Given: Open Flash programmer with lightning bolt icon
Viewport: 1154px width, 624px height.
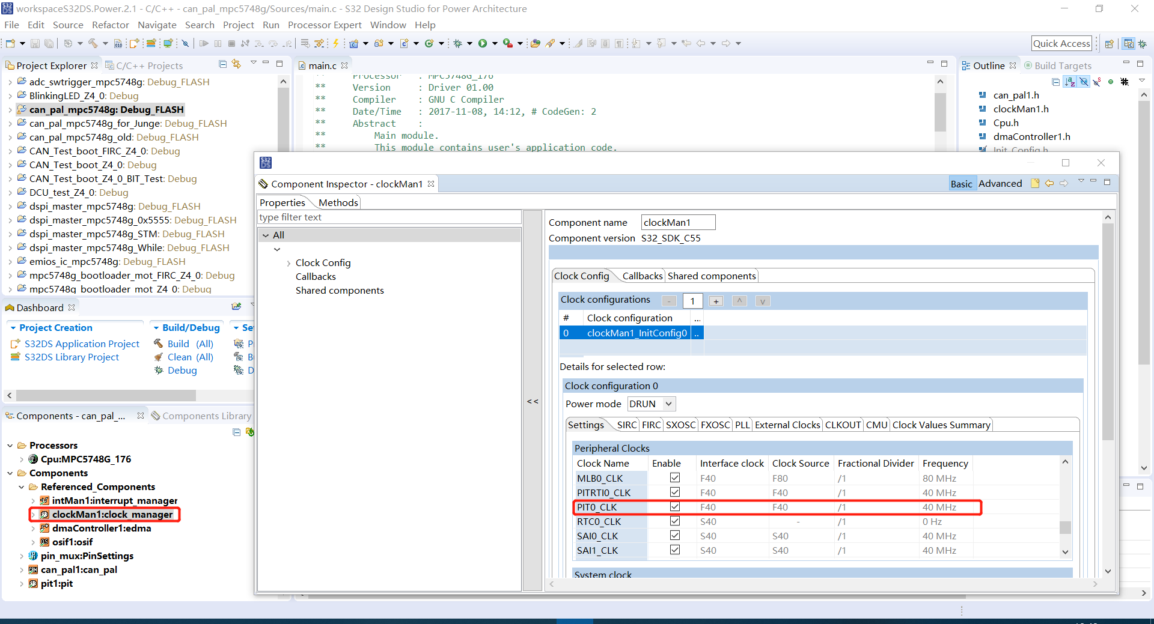Looking at the screenshot, I should (x=335, y=43).
